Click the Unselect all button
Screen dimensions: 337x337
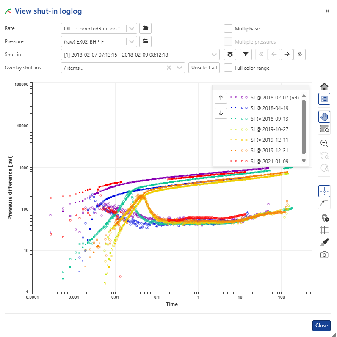204,68
